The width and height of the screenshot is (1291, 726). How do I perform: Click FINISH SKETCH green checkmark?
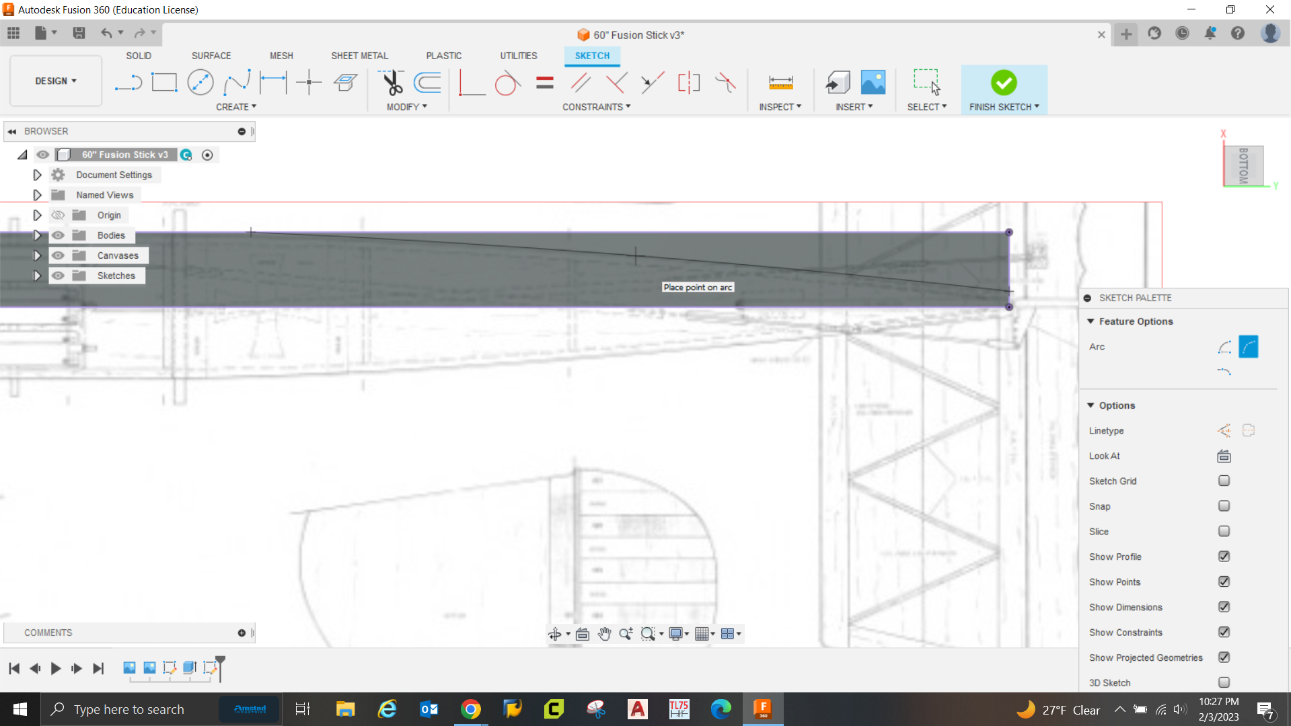click(1004, 83)
